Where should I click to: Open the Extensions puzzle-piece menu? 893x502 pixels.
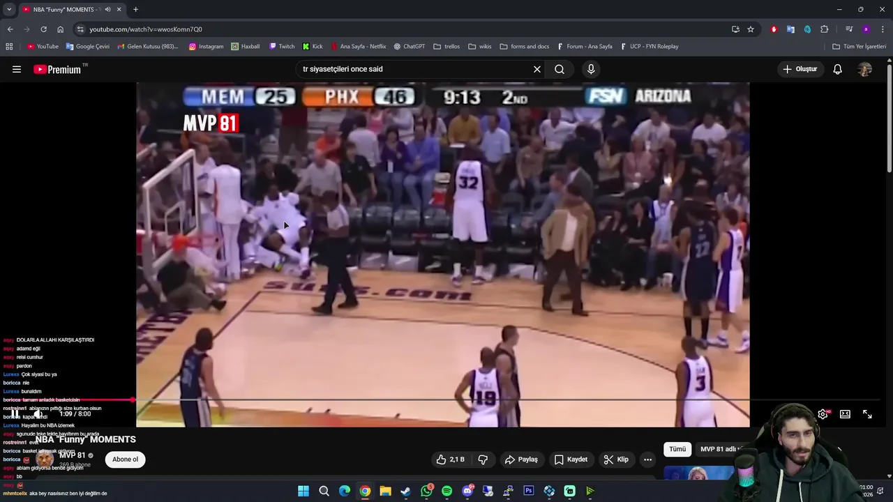(825, 29)
